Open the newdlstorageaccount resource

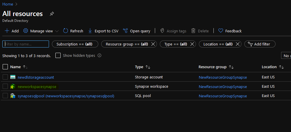tap(36, 77)
